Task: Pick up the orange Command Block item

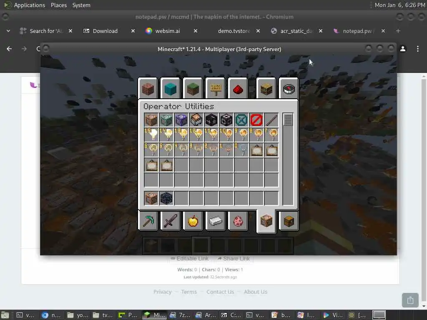Action: [151, 120]
